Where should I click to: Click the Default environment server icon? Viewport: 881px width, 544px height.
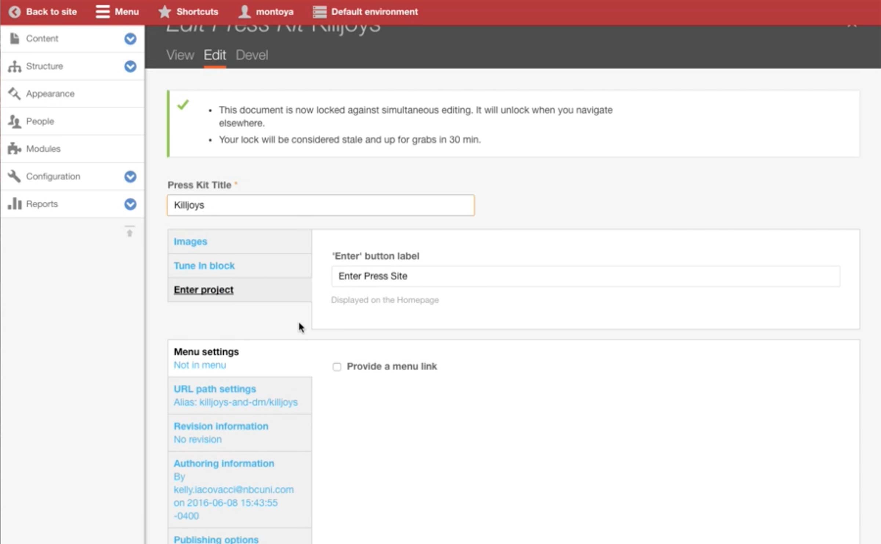coord(319,12)
